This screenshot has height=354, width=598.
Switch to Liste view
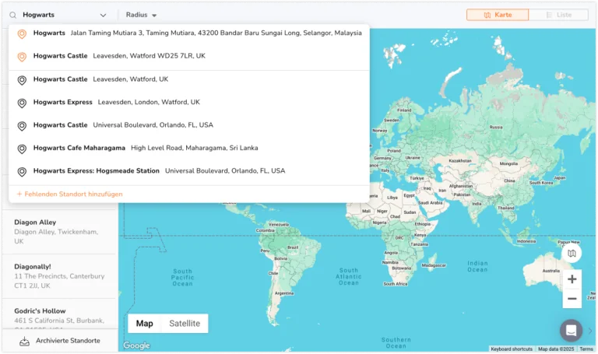pos(559,15)
